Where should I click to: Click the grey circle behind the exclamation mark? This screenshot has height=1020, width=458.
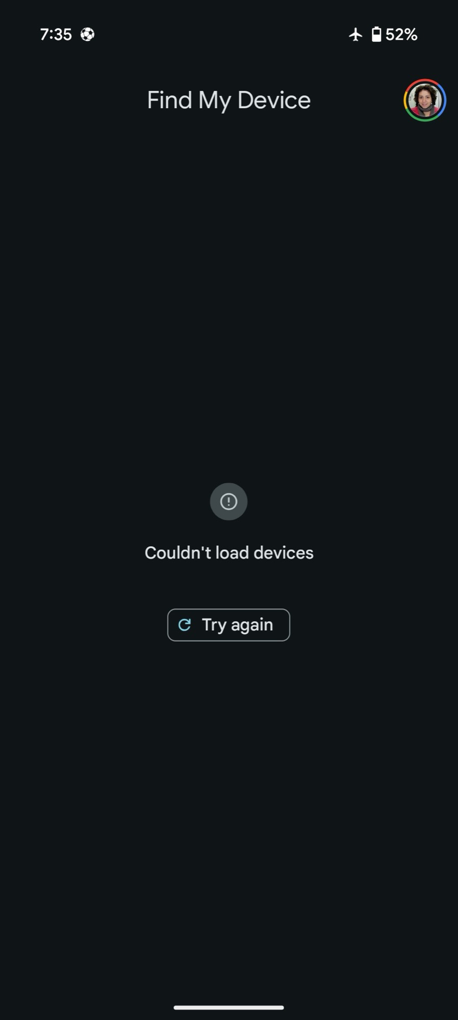click(x=228, y=501)
